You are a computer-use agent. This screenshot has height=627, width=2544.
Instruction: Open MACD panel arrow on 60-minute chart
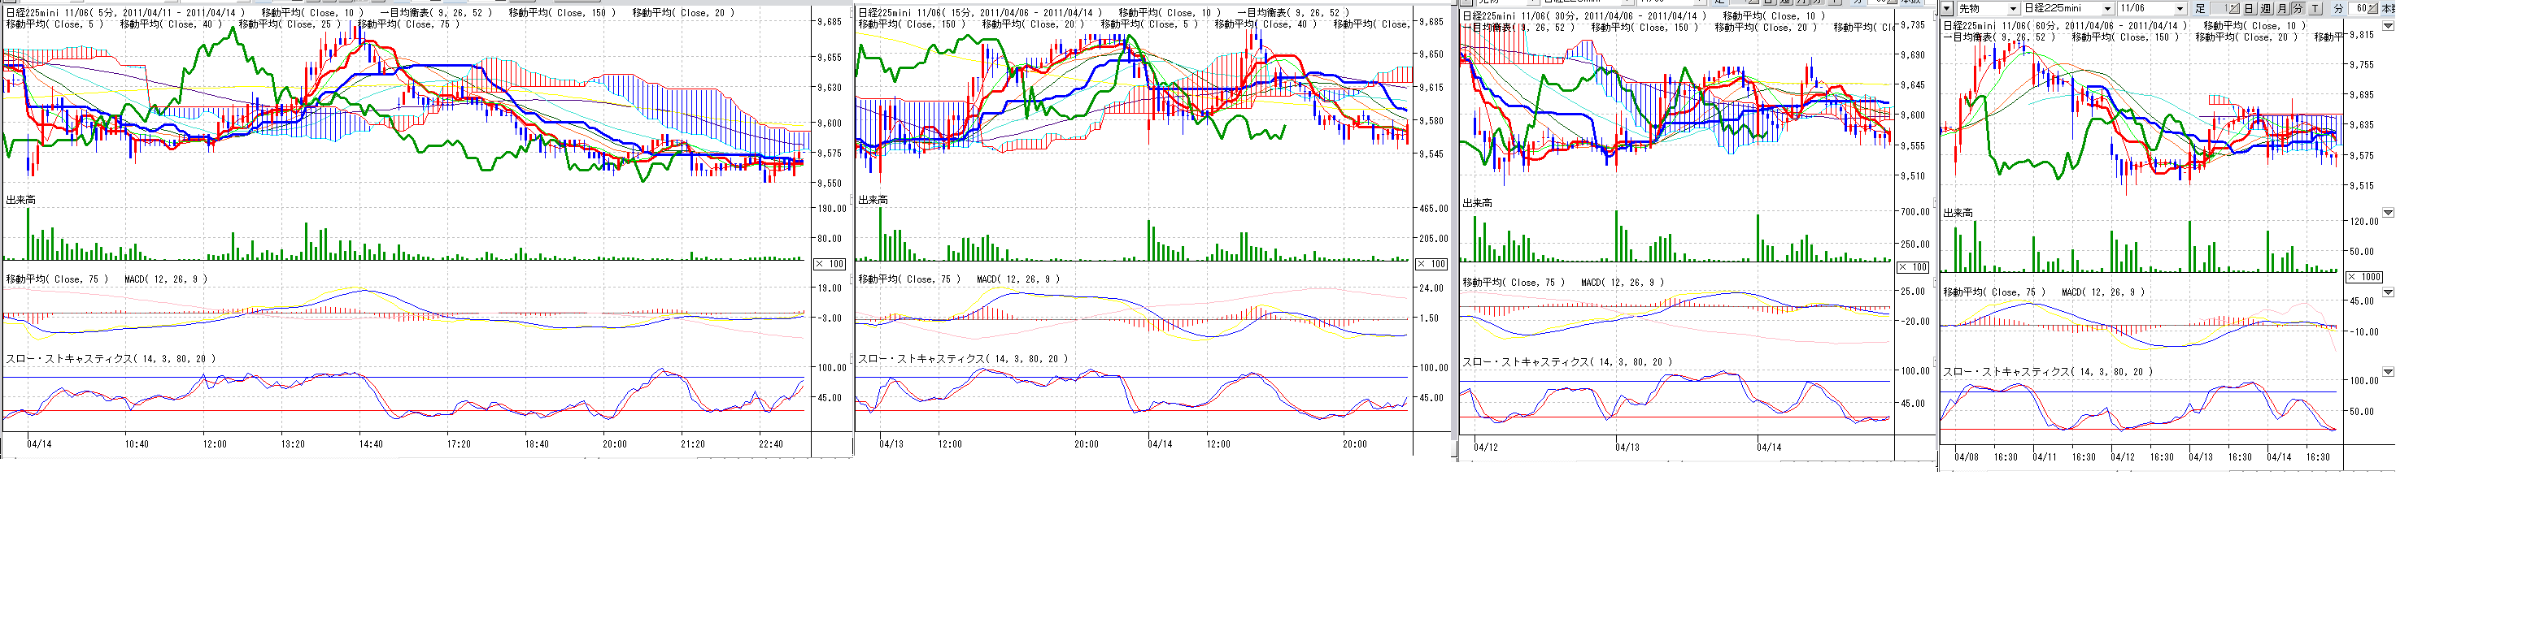pos(2388,293)
